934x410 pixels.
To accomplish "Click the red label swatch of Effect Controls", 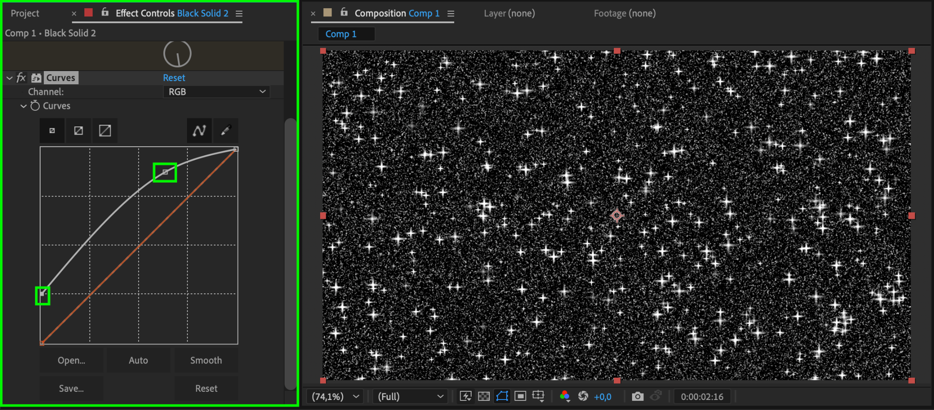I will tap(88, 12).
